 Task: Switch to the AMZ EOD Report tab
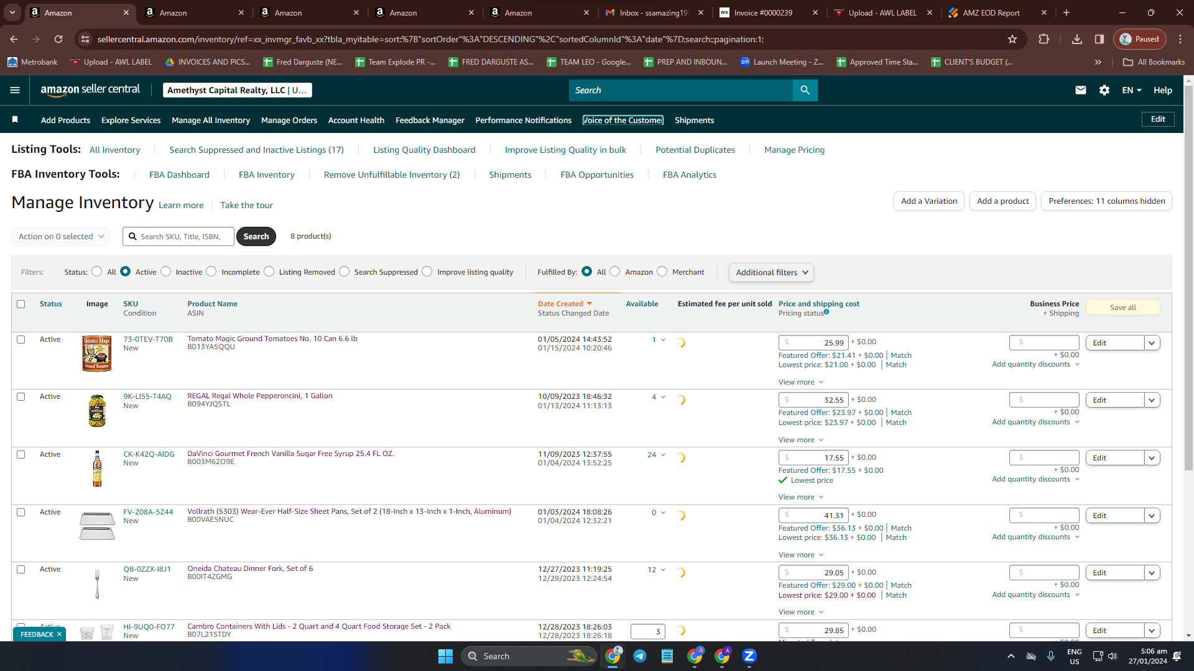point(998,12)
